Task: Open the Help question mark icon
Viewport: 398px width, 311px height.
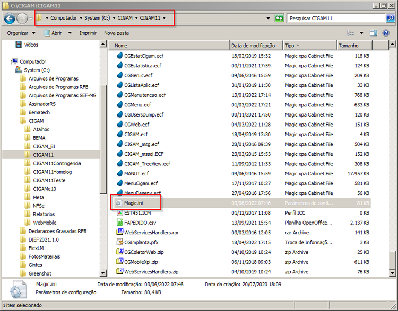Action: 386,33
